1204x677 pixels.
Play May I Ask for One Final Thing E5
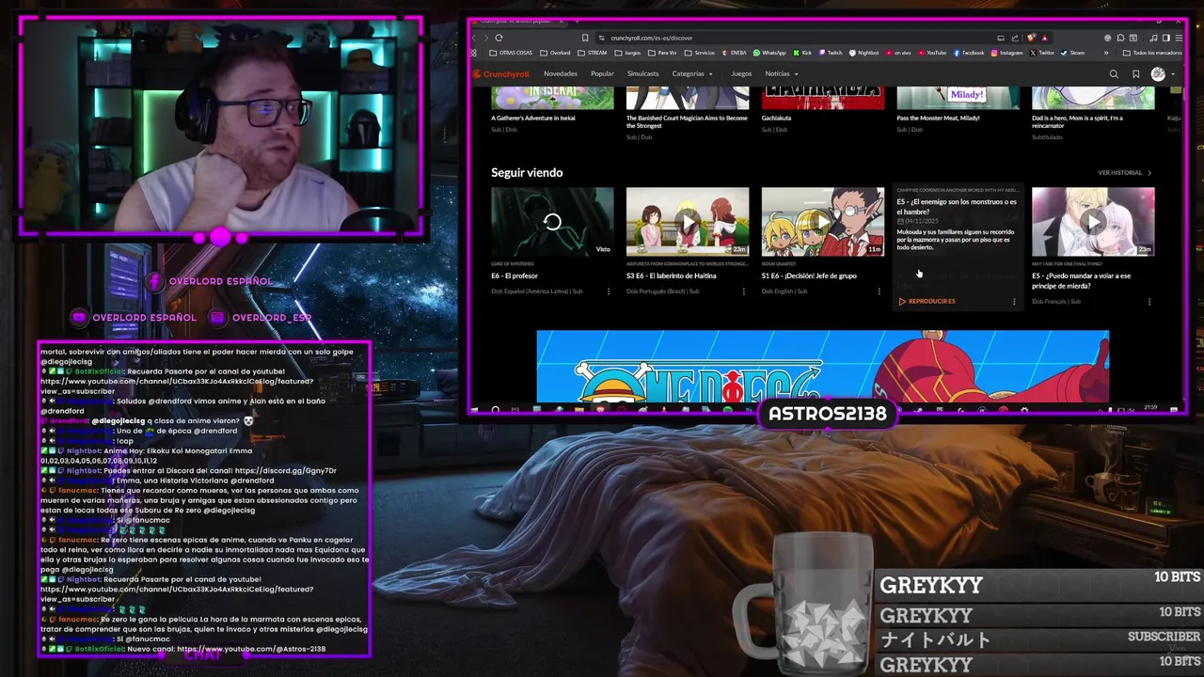[x=1093, y=222]
